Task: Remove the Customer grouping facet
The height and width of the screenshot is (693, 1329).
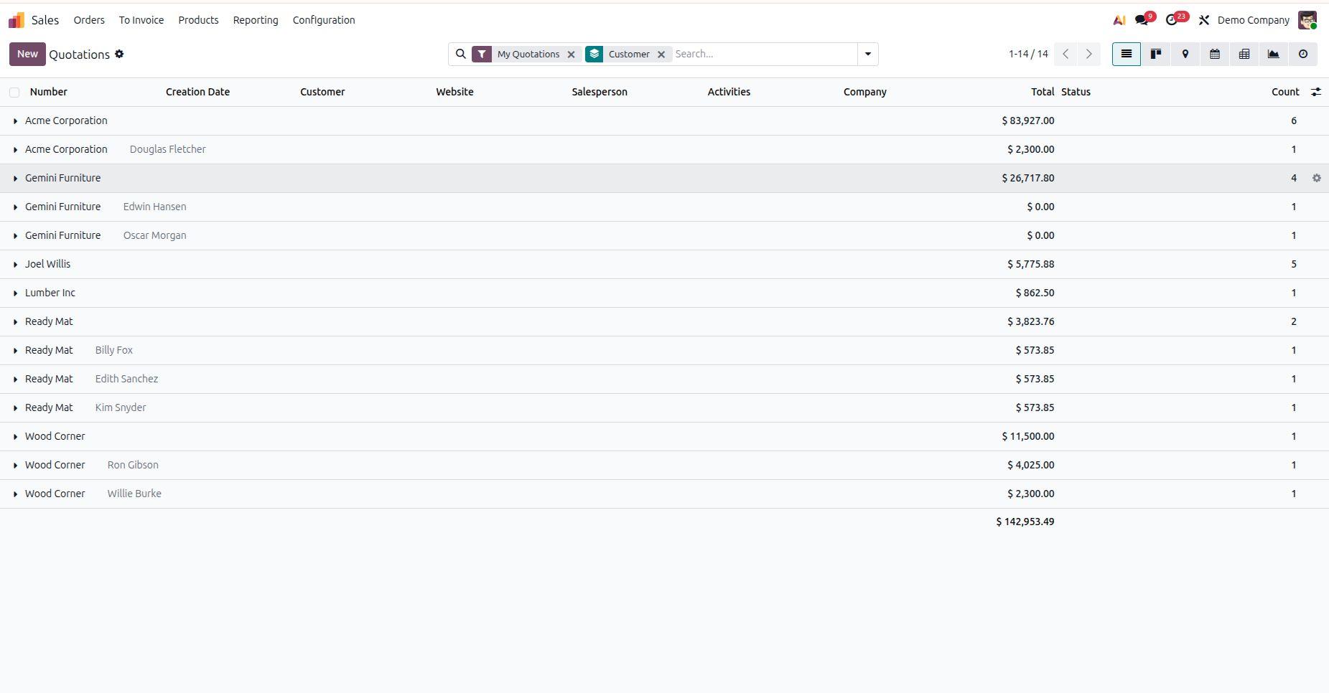Action: (661, 54)
